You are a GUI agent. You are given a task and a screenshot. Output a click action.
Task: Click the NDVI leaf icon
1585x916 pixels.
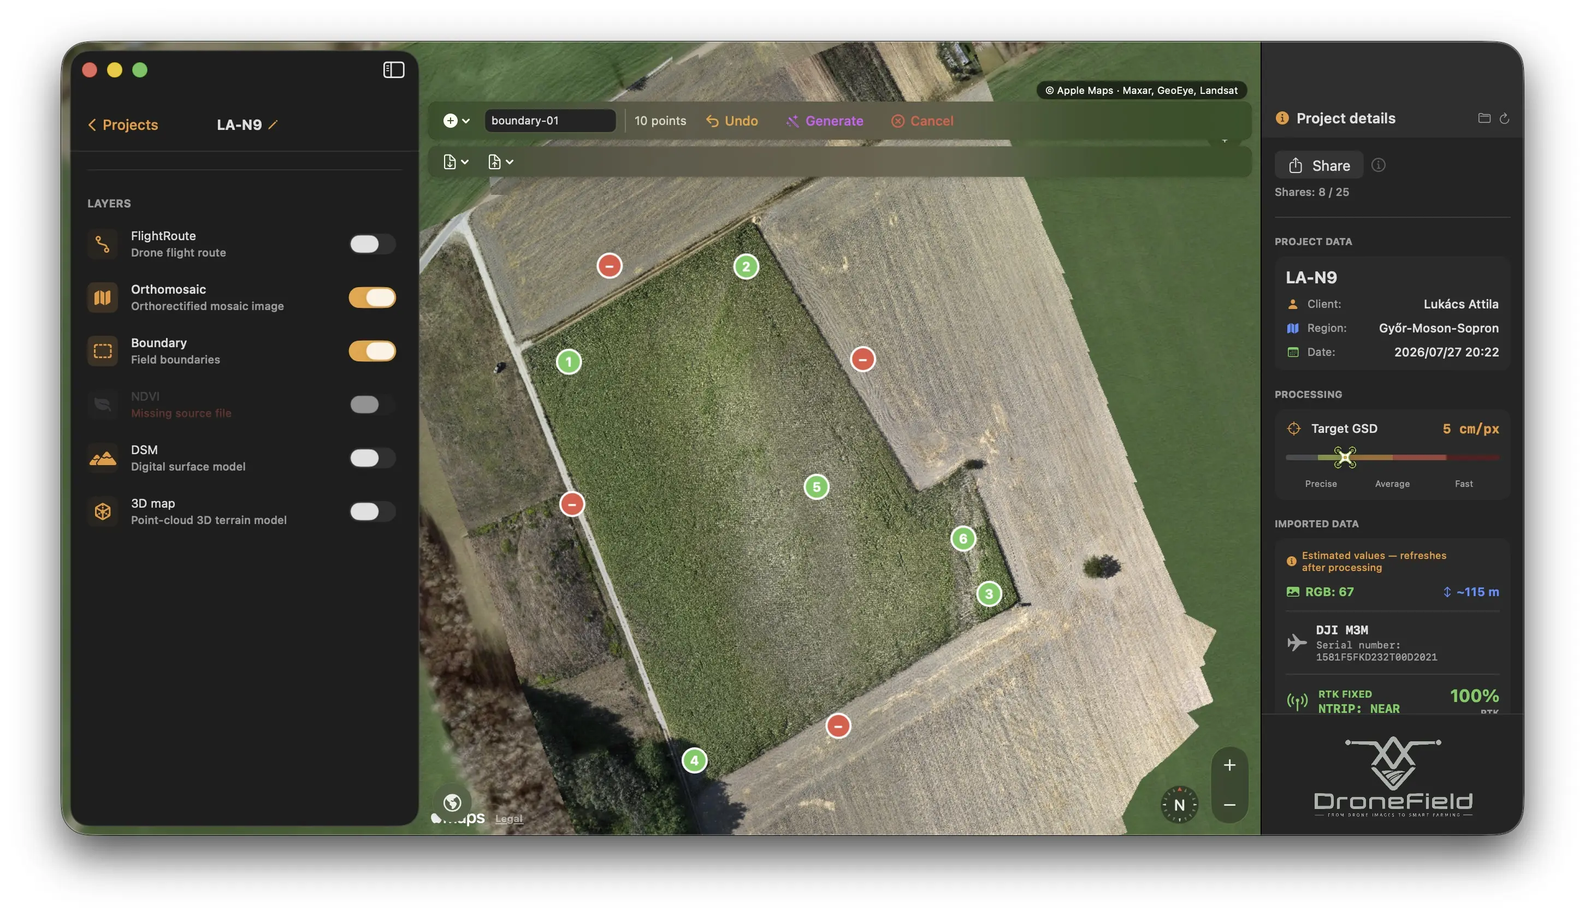tap(103, 405)
